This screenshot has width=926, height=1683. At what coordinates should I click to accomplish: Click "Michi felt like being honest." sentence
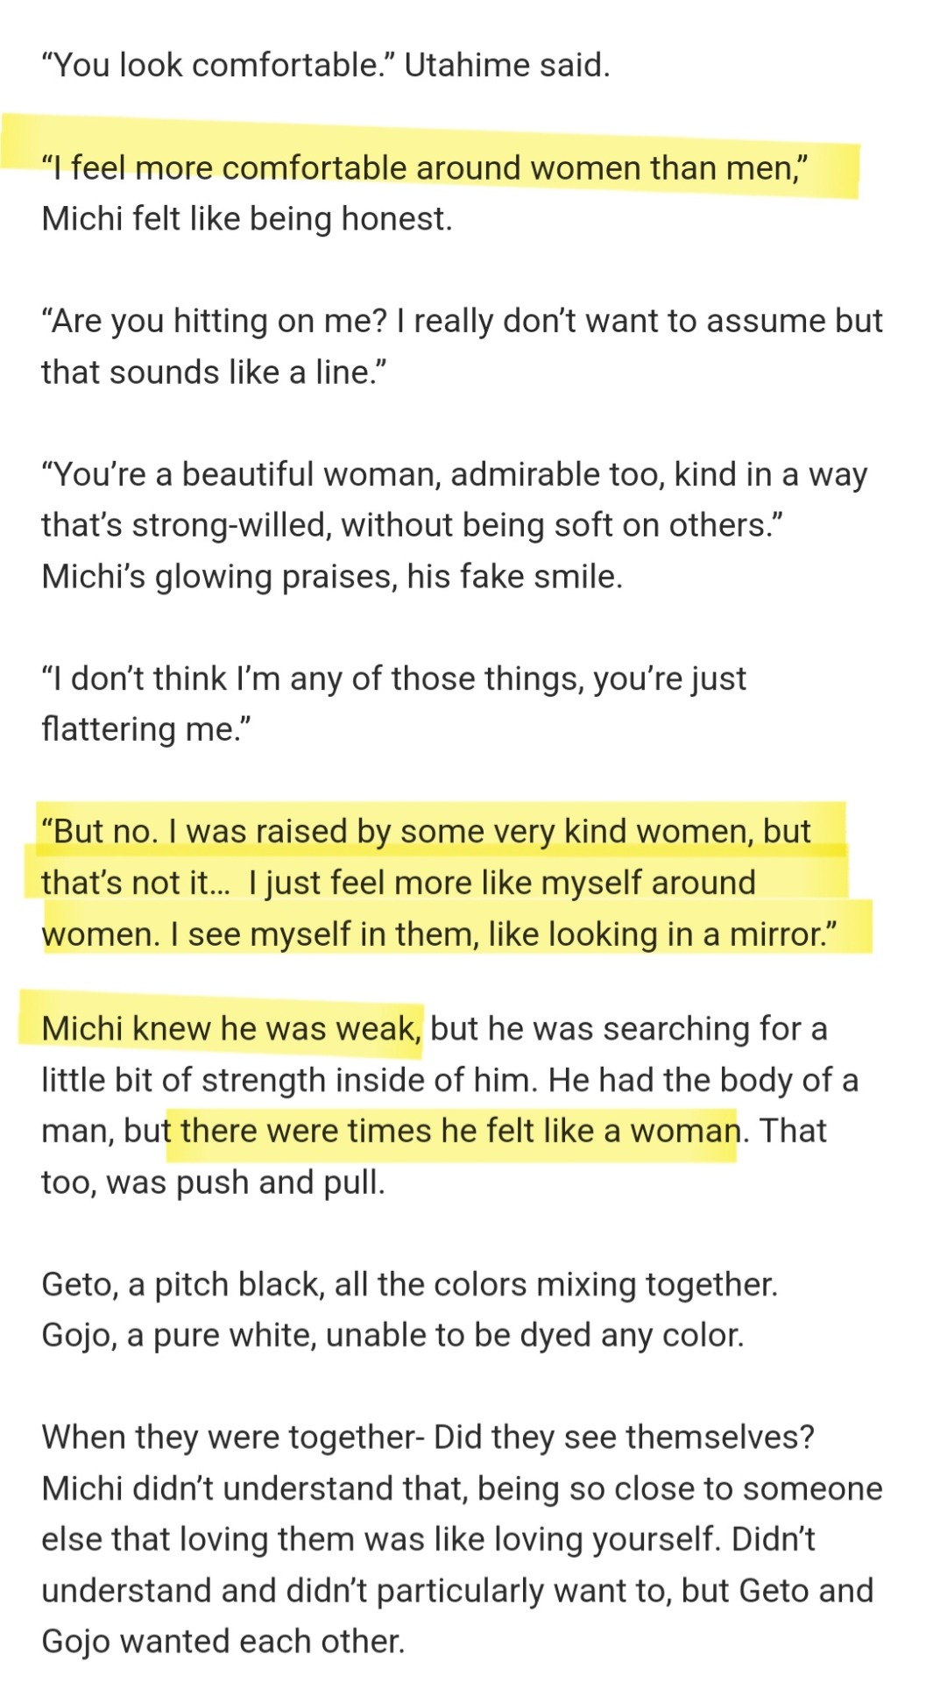pos(246,218)
